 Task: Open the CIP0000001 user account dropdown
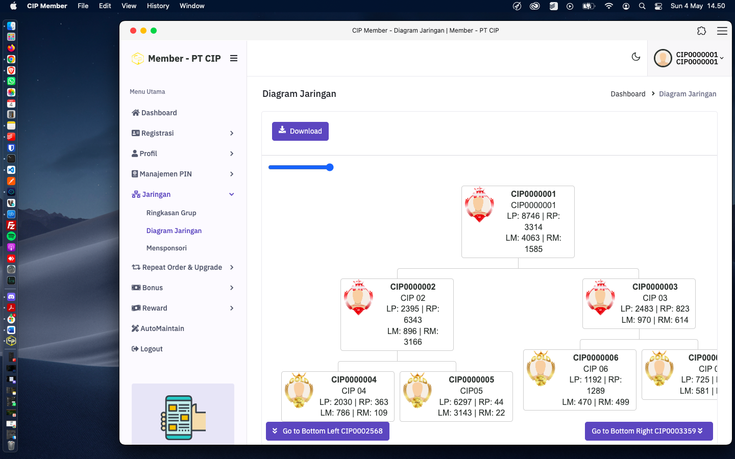(x=689, y=58)
